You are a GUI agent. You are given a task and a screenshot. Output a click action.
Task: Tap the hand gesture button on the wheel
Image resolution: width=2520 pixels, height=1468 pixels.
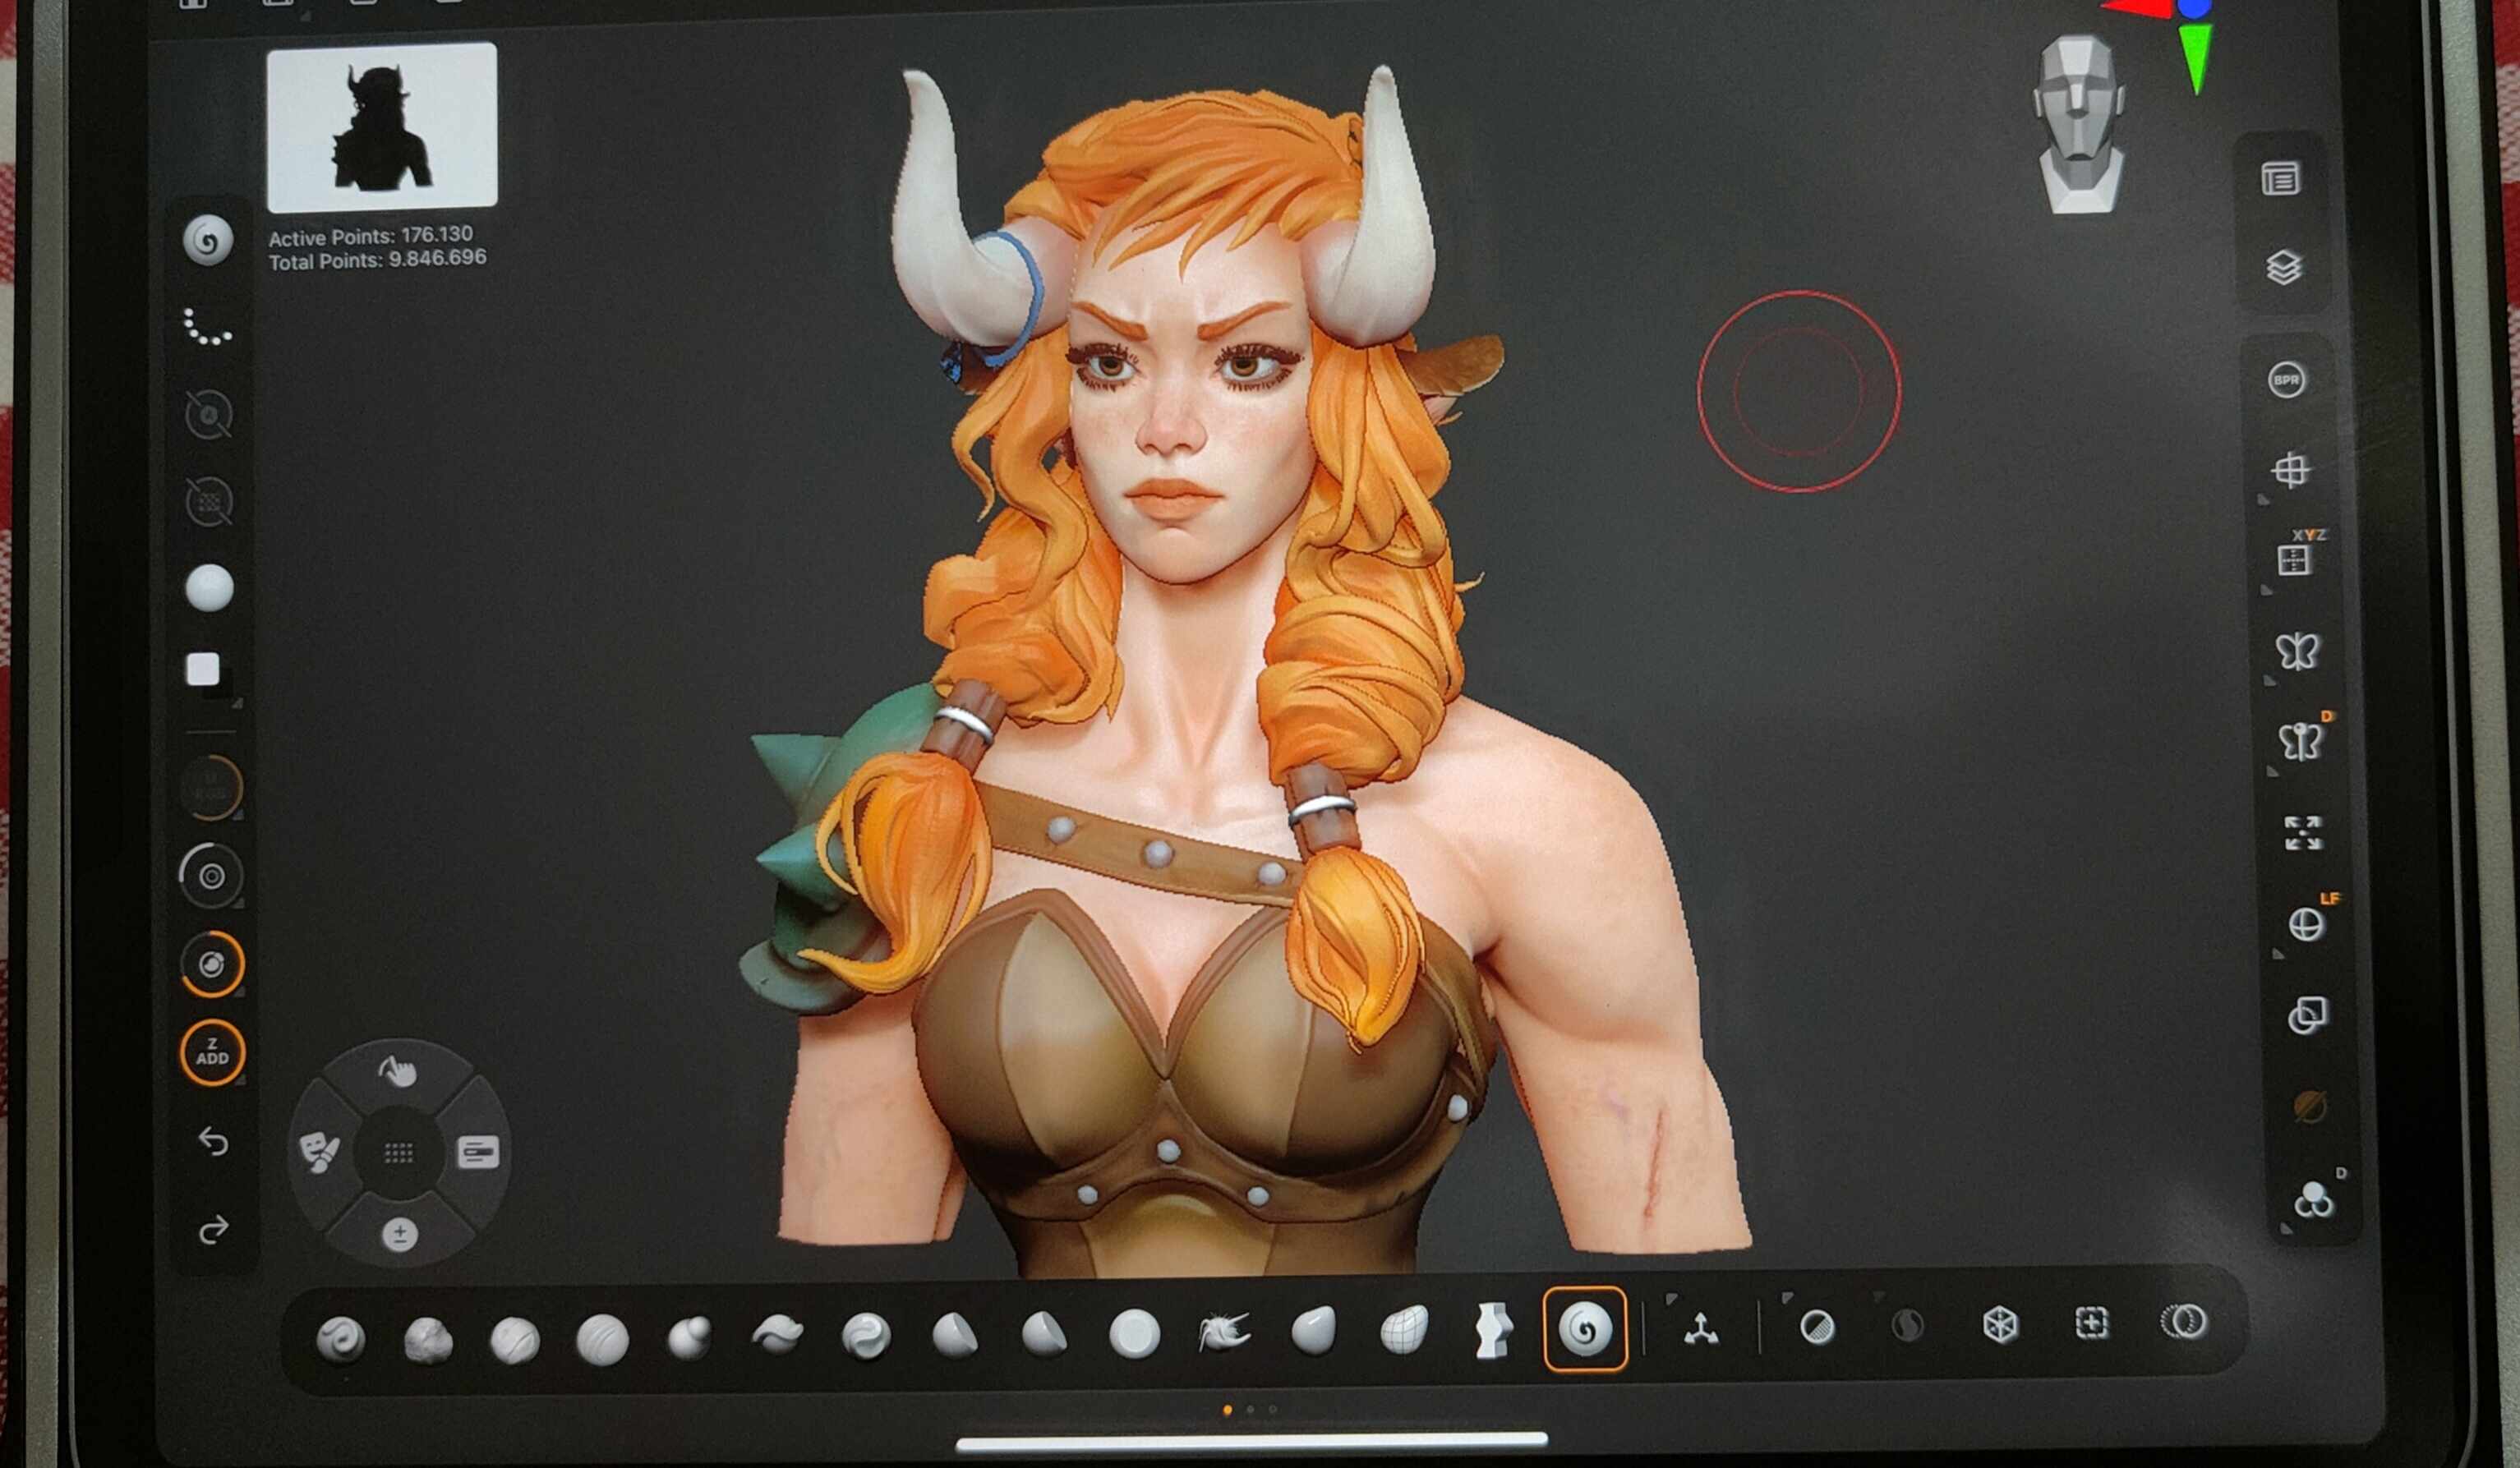click(398, 1072)
